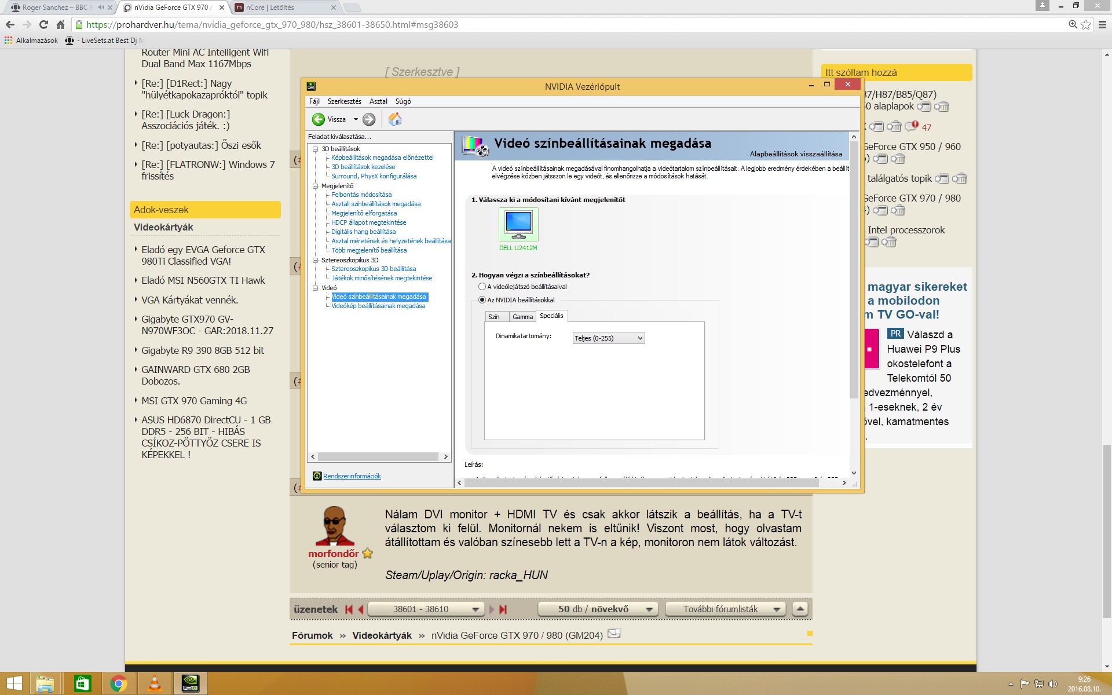Click the green Vissza back arrow icon
1112x695 pixels.
point(318,119)
